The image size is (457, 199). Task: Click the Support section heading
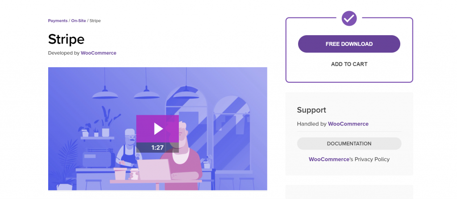[311, 110]
